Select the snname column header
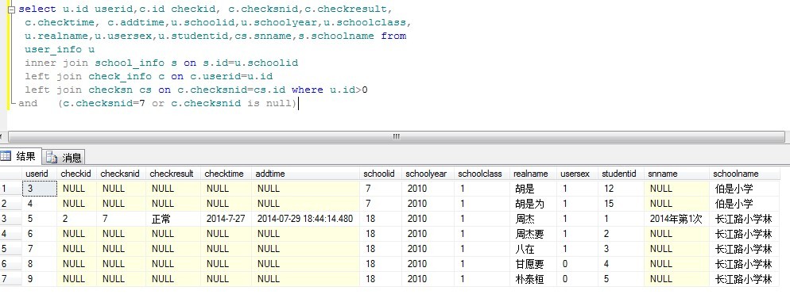This screenshot has height=302, width=790. [676, 174]
